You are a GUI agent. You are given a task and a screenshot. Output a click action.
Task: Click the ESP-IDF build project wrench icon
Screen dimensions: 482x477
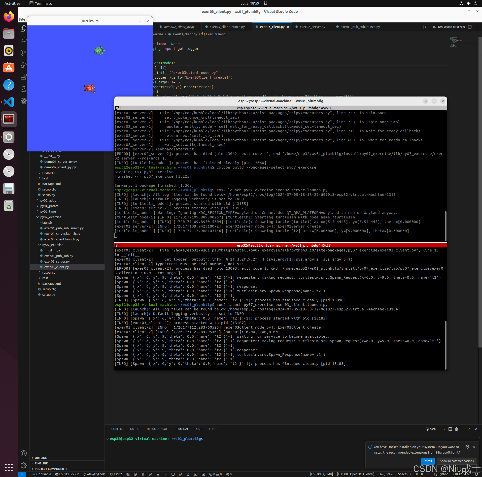coord(150,474)
